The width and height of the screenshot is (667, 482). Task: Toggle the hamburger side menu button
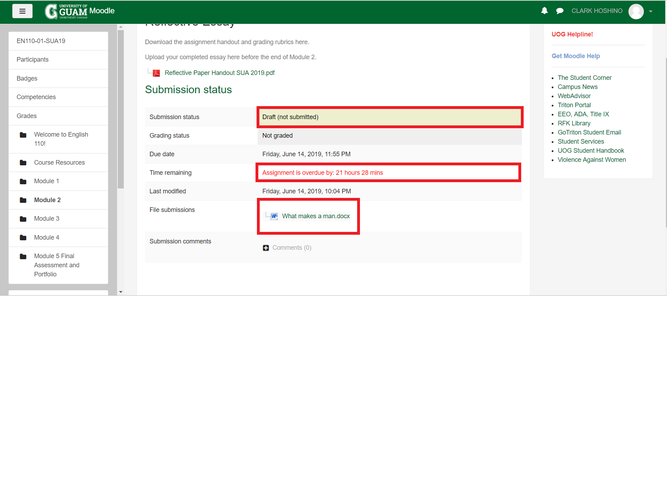pyautogui.click(x=22, y=11)
